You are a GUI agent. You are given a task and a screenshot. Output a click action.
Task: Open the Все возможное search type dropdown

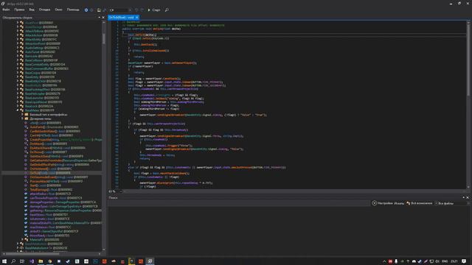420,203
